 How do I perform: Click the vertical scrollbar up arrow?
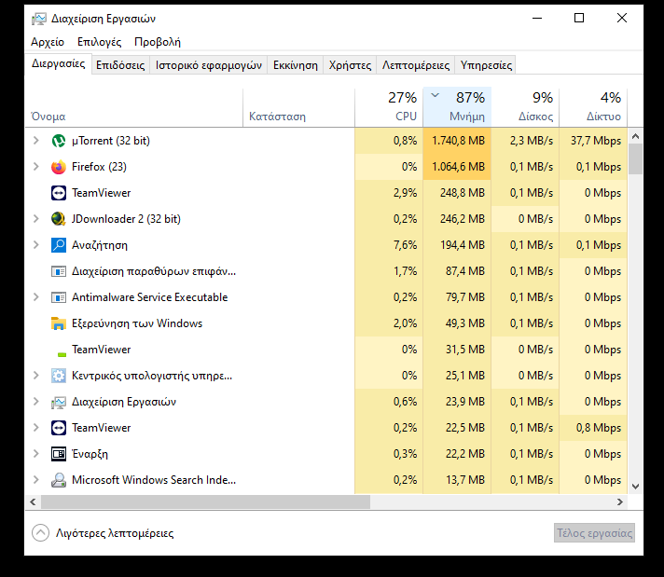(x=635, y=136)
